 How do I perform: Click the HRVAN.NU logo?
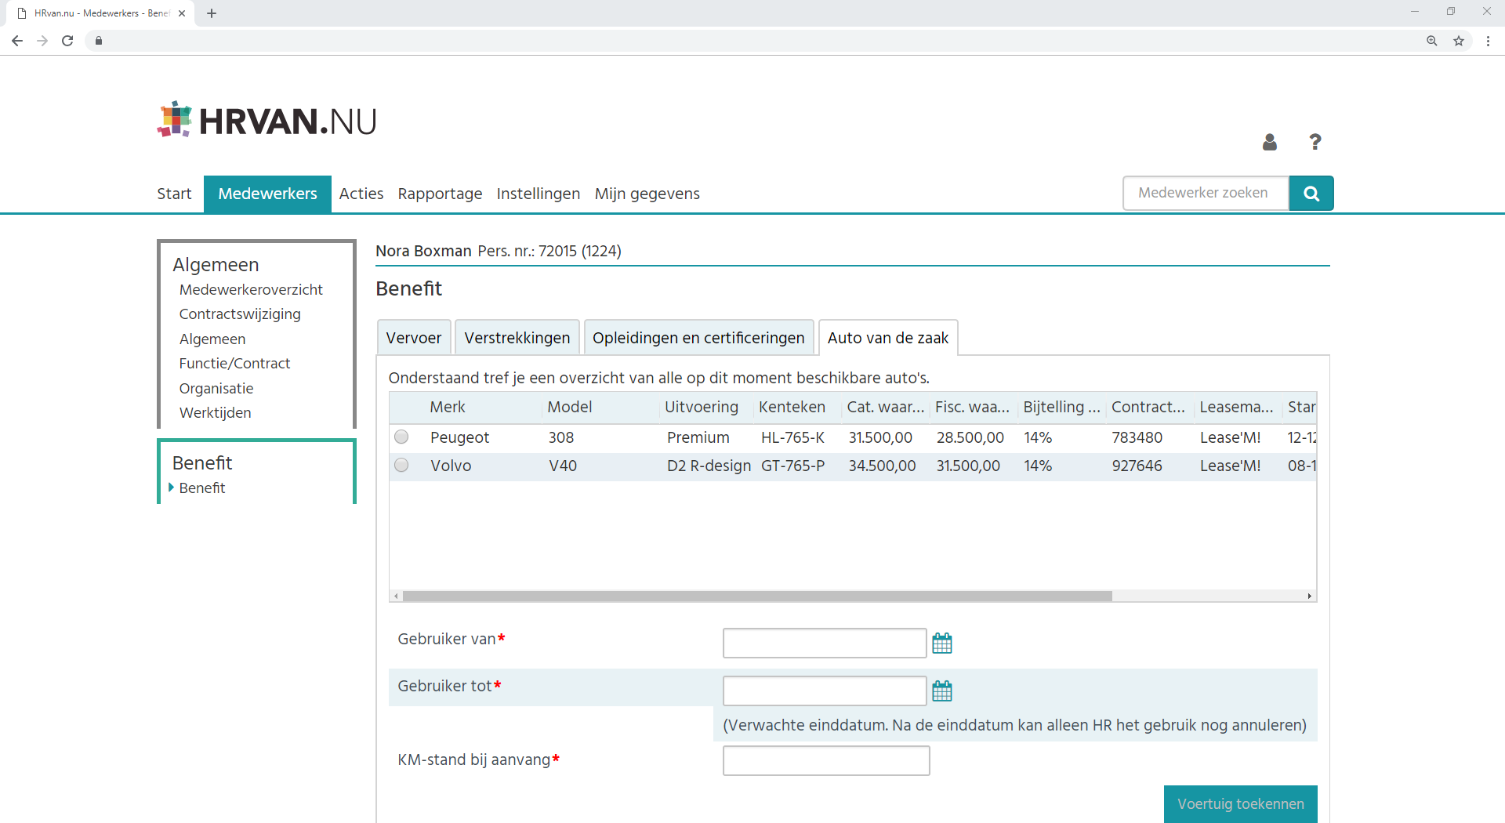tap(267, 120)
